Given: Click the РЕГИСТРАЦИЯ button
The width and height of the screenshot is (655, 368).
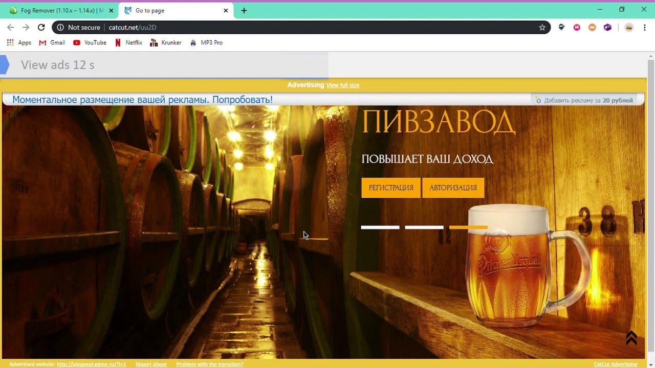Looking at the screenshot, I should click(391, 188).
